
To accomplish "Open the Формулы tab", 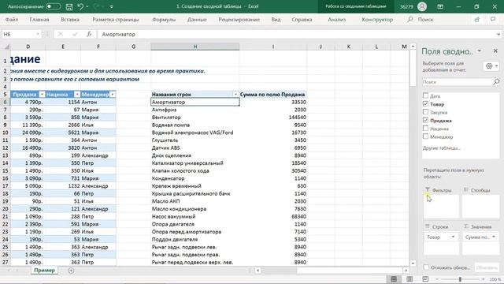I will [164, 20].
